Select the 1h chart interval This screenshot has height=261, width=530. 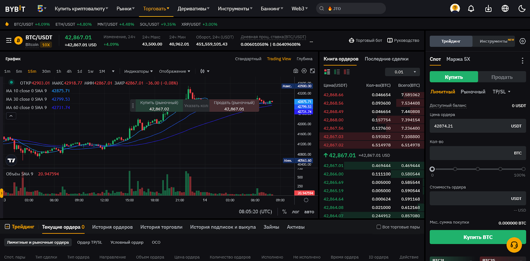[59, 71]
